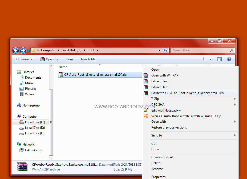Open the CRC SHA submenu
This screenshot has width=247, height=179.
click(x=190, y=105)
